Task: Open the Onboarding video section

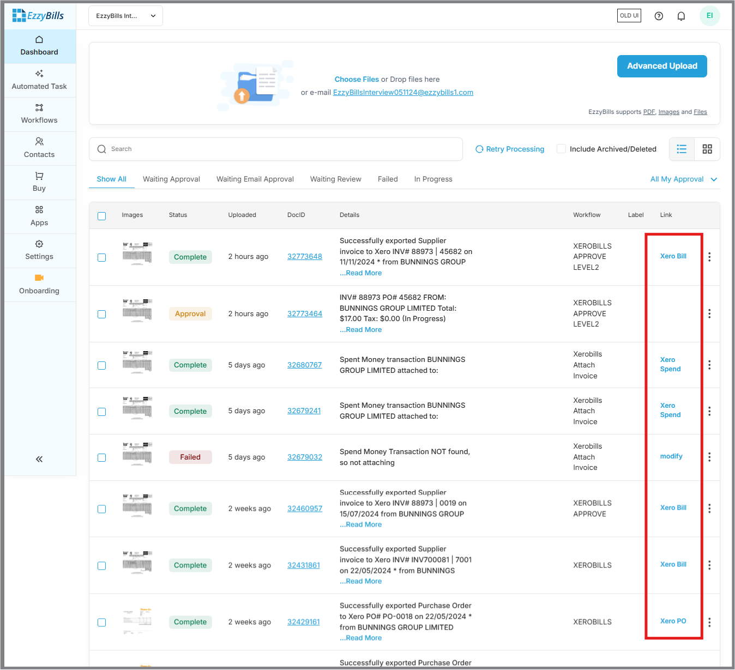Action: coord(39,285)
